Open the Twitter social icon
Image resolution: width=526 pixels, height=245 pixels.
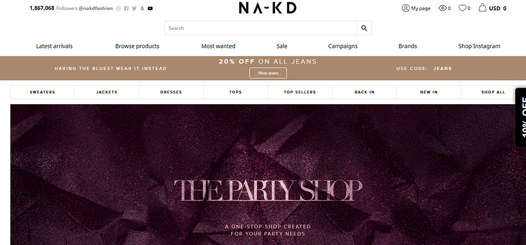pos(134,8)
